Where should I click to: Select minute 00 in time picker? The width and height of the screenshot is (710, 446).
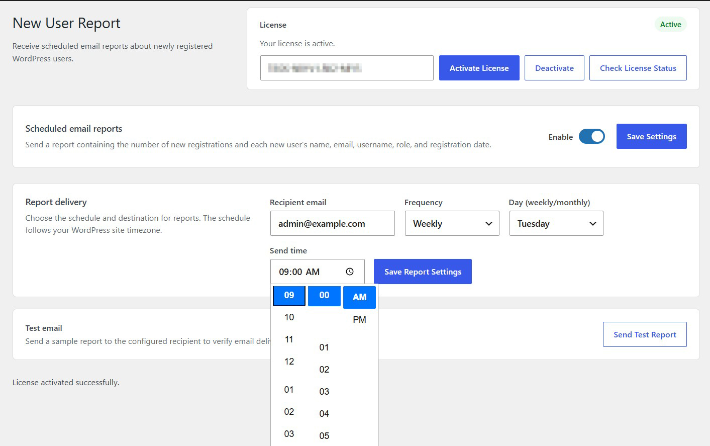click(x=324, y=295)
